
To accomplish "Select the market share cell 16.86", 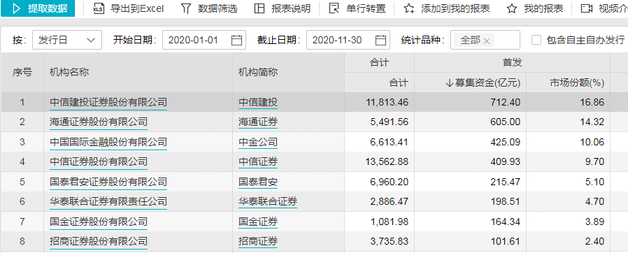I will (592, 103).
